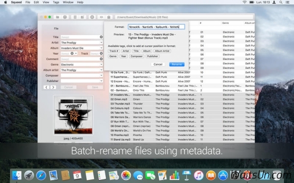Screen dimensions: 294x183
Task: Open Keynote from the dock
Action: pyautogui.click(x=187, y=176)
